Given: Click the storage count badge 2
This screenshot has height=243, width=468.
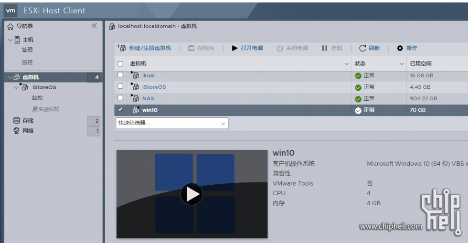Looking at the screenshot, I should point(94,121).
